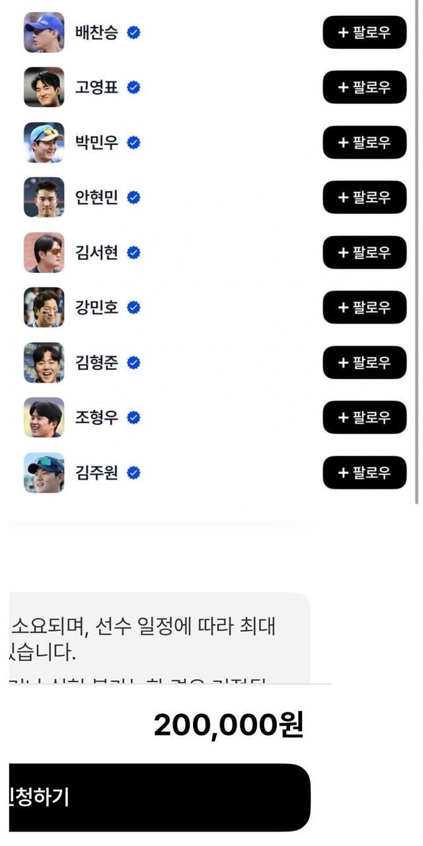423x846 pixels.
Task: Select the name 조형우 in the list
Action: [96, 417]
